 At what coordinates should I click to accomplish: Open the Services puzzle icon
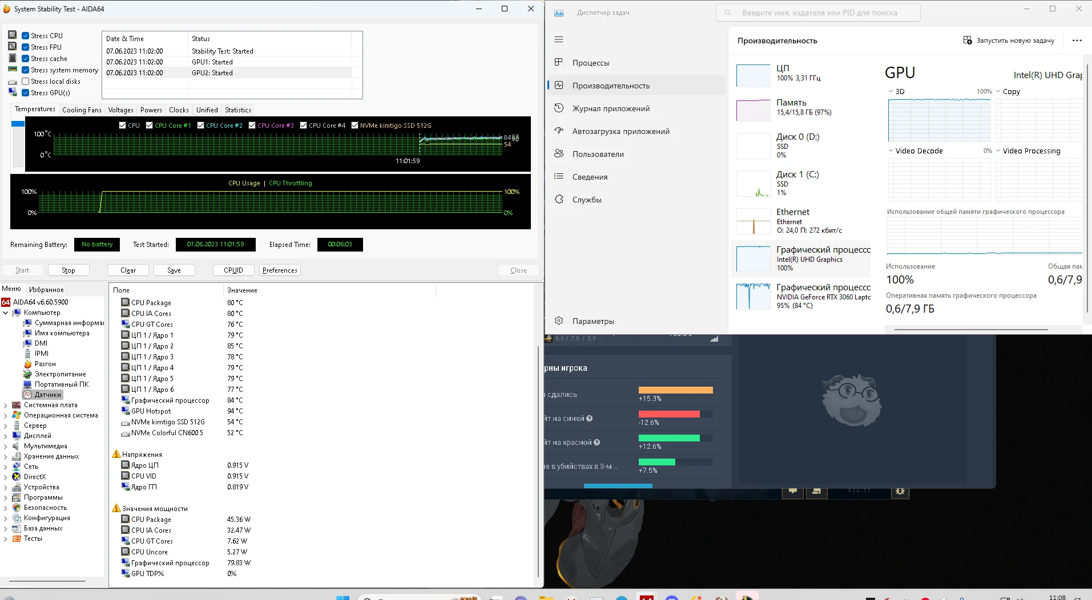559,199
